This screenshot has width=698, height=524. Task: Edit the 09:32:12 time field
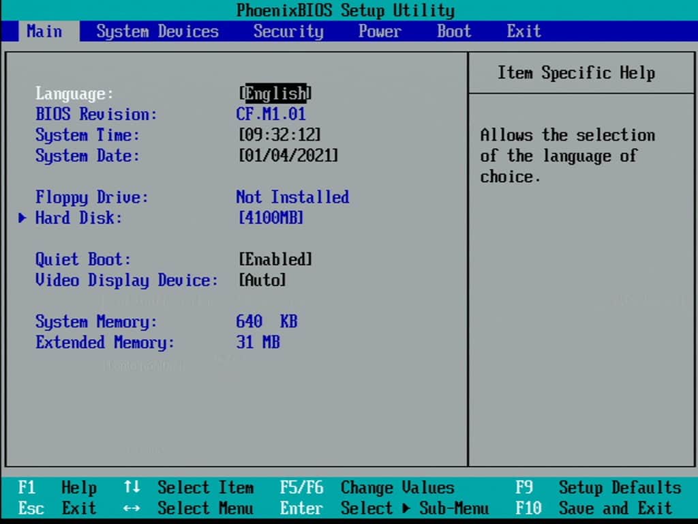pyautogui.click(x=279, y=134)
